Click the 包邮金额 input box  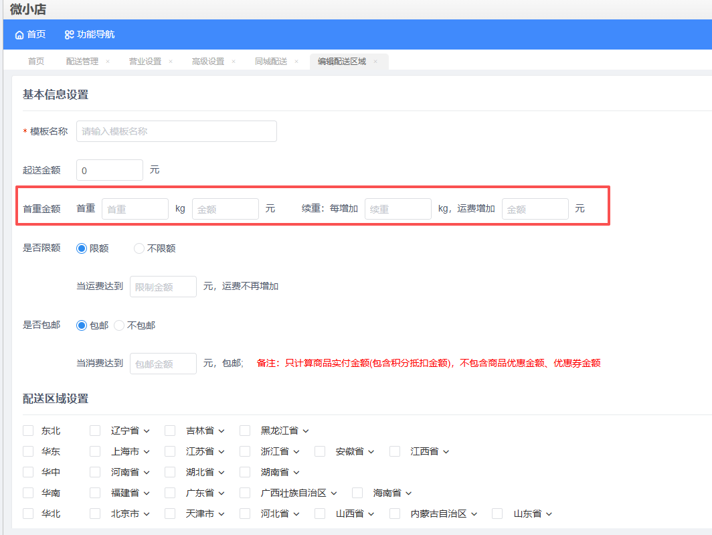(163, 364)
